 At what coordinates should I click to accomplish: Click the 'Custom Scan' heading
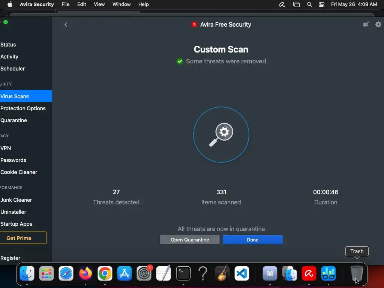pyautogui.click(x=221, y=49)
